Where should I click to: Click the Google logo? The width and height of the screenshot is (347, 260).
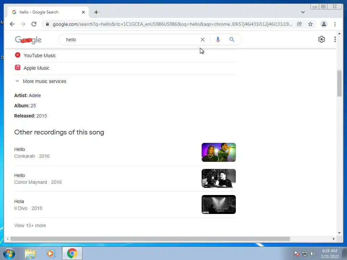(x=28, y=40)
